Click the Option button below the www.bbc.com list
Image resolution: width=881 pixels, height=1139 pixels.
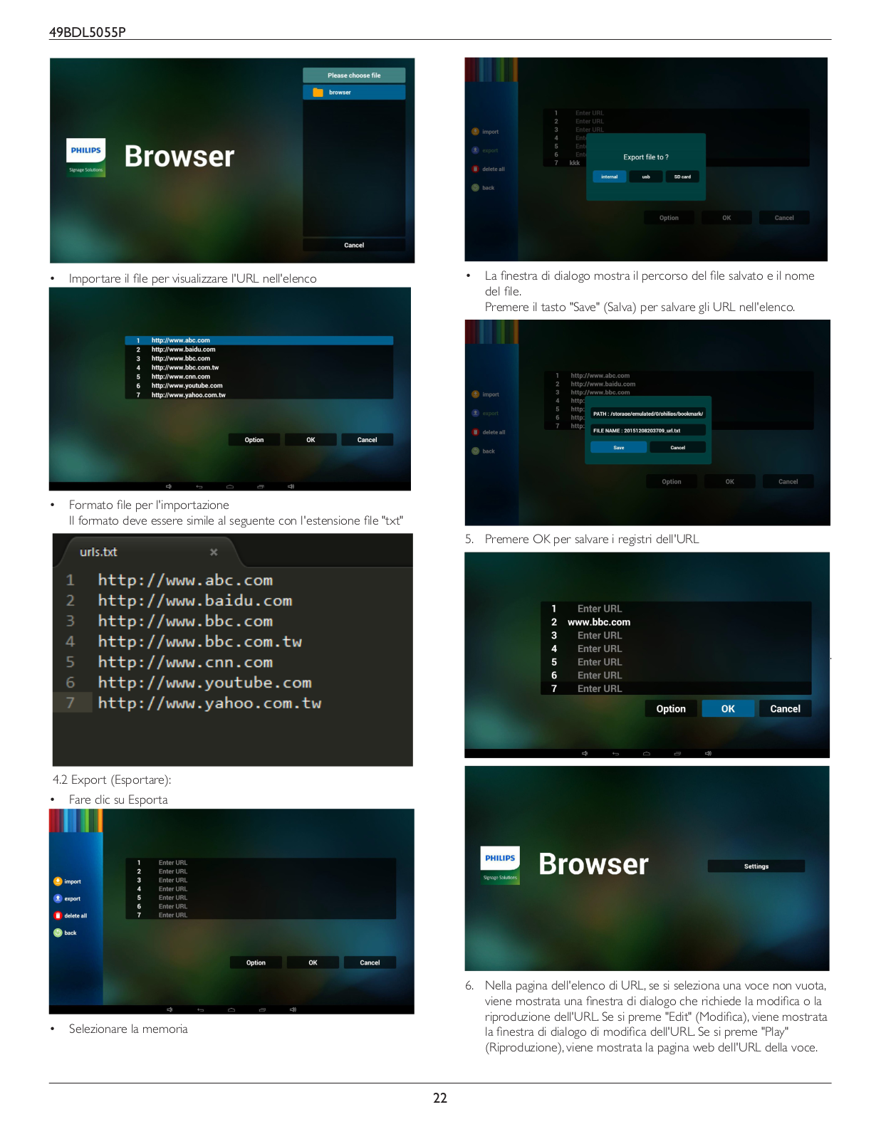click(671, 709)
